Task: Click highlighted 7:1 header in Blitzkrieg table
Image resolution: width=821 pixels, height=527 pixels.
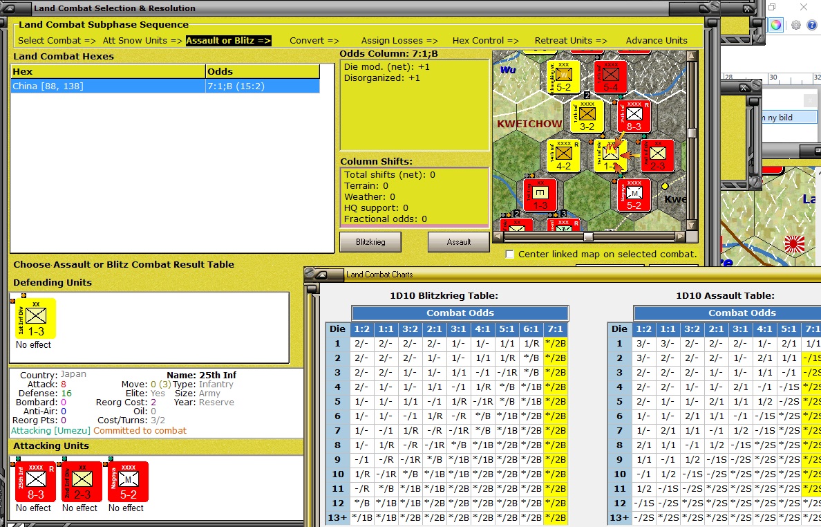Action: pos(556,329)
